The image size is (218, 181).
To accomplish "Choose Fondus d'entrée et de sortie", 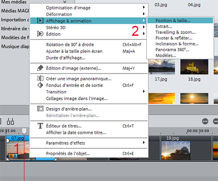I will (x=89, y=85).
